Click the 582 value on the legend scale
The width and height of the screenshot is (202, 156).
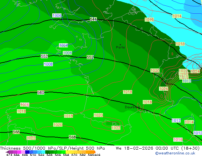point(83,155)
